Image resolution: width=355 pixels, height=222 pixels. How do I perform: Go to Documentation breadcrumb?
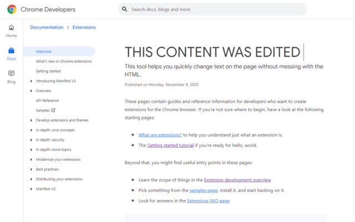pos(47,27)
